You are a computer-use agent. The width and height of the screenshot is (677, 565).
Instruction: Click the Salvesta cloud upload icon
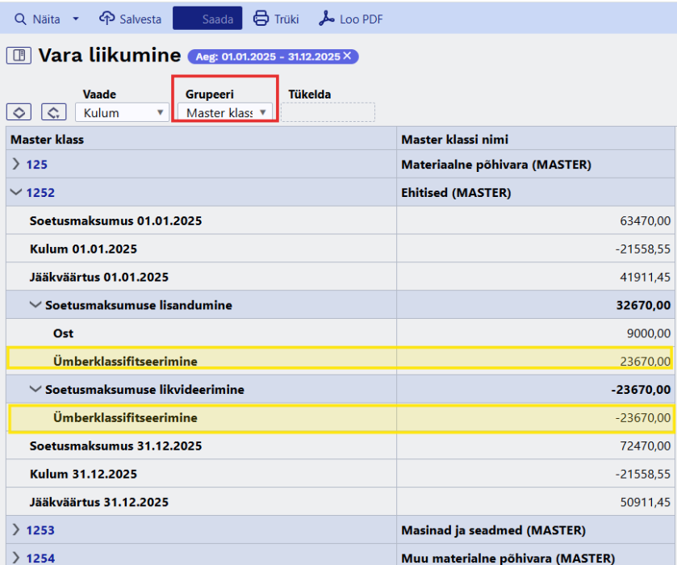tap(107, 18)
